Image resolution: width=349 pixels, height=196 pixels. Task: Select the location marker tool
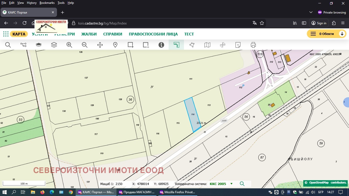[x=115, y=45]
